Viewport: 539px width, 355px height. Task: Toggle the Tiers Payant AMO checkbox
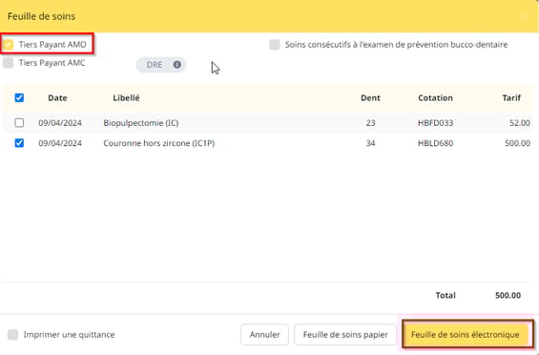pos(9,44)
